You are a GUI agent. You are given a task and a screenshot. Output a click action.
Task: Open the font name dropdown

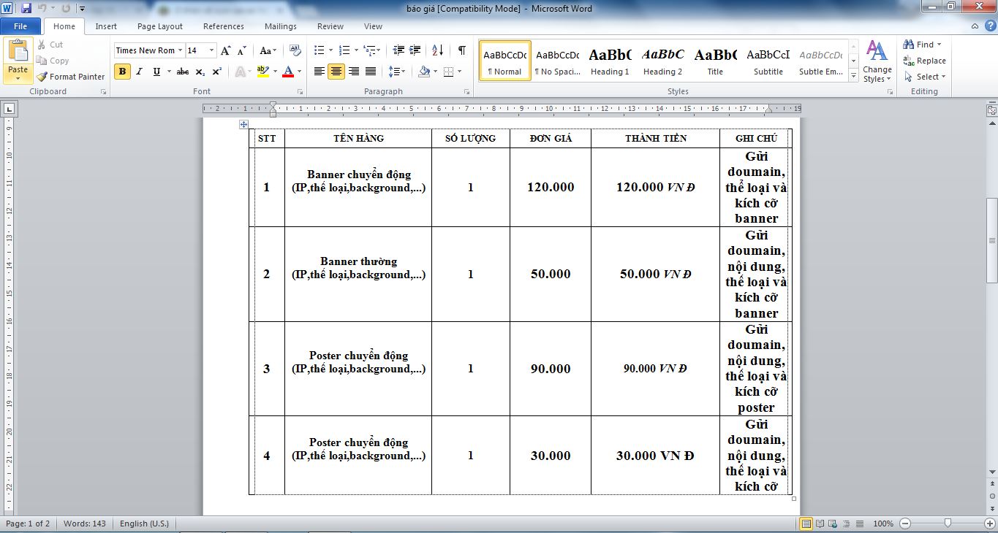(180, 50)
